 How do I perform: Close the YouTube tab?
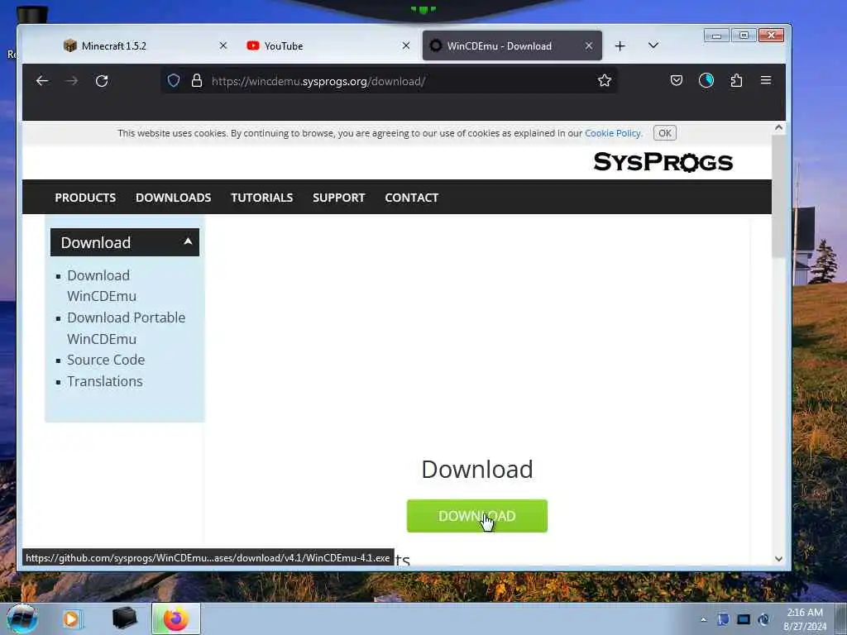[406, 46]
